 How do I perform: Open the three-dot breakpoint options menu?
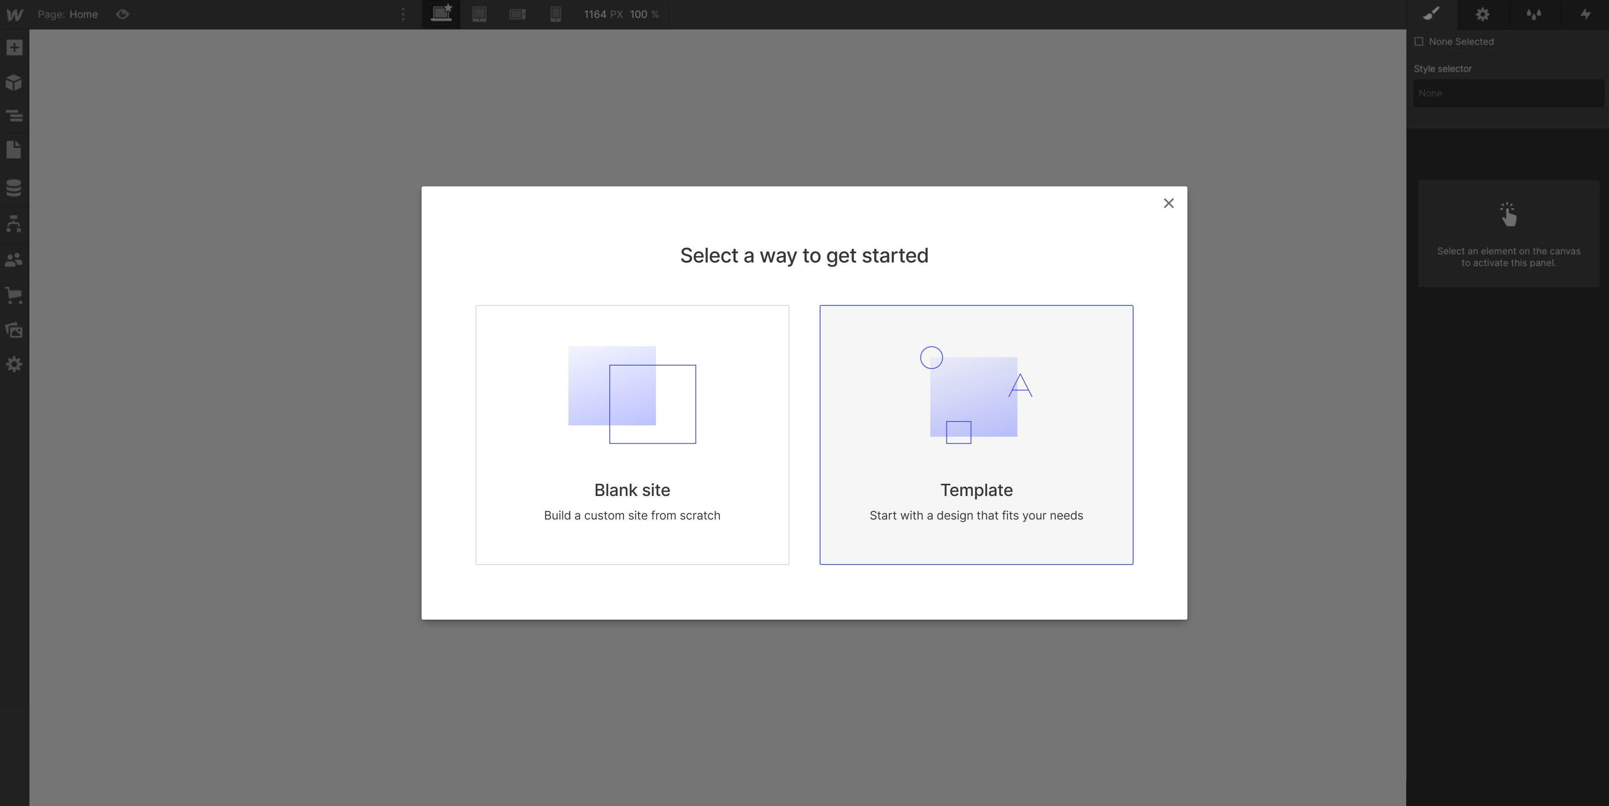[x=403, y=14]
